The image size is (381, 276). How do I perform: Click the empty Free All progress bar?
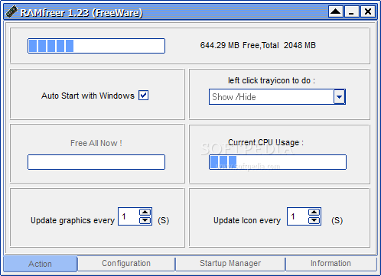(96, 162)
